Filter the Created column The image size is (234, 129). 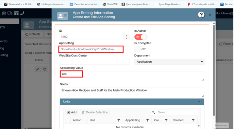pos(193,120)
